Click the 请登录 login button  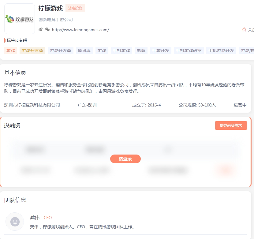(x=125, y=159)
